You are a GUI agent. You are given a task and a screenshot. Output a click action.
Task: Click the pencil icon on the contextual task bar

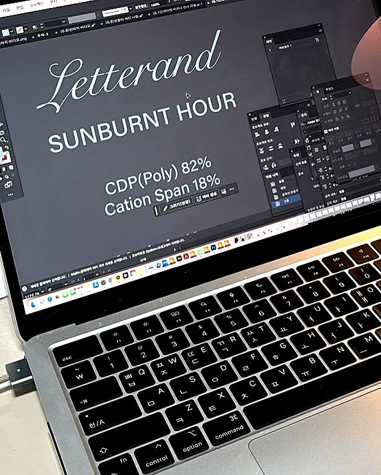point(165,209)
